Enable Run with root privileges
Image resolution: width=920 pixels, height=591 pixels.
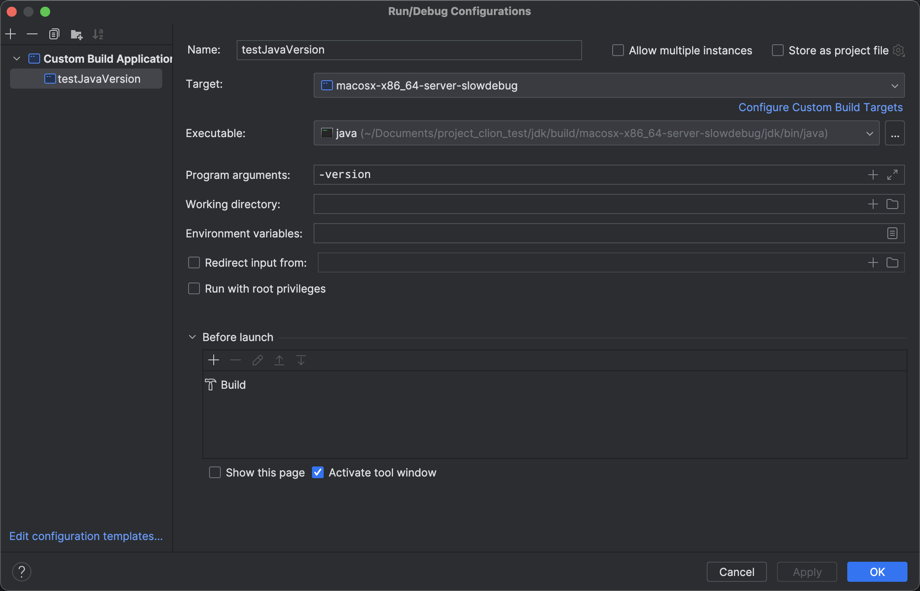pyautogui.click(x=194, y=289)
